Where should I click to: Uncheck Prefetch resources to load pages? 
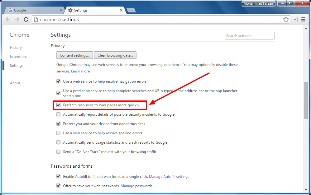pos(58,105)
